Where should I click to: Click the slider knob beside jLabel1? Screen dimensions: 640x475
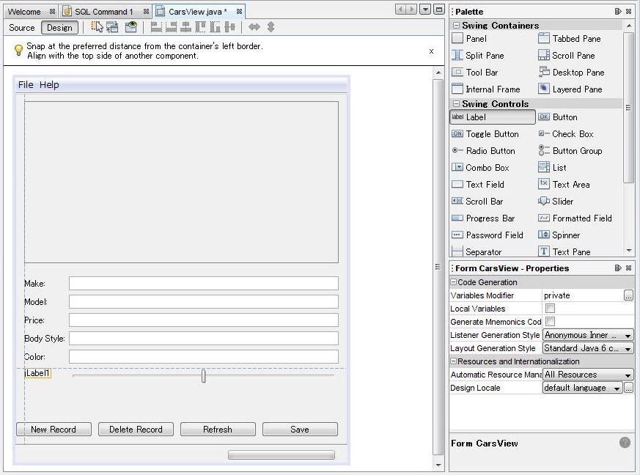[x=203, y=376]
